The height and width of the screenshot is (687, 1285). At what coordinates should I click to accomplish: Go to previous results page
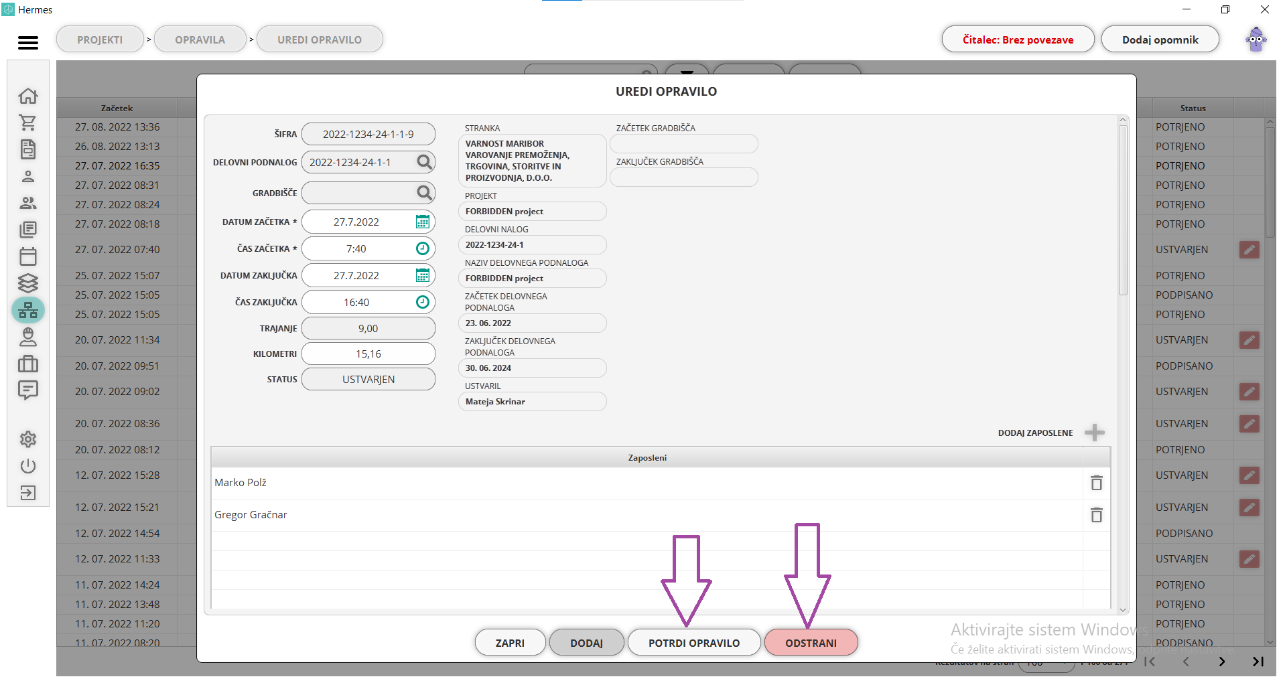click(x=1186, y=662)
